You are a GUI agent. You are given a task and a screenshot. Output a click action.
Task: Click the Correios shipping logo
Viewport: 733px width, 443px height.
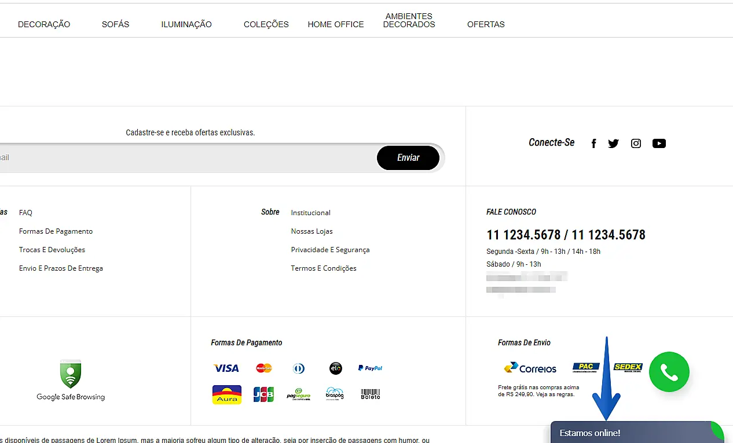530,368
